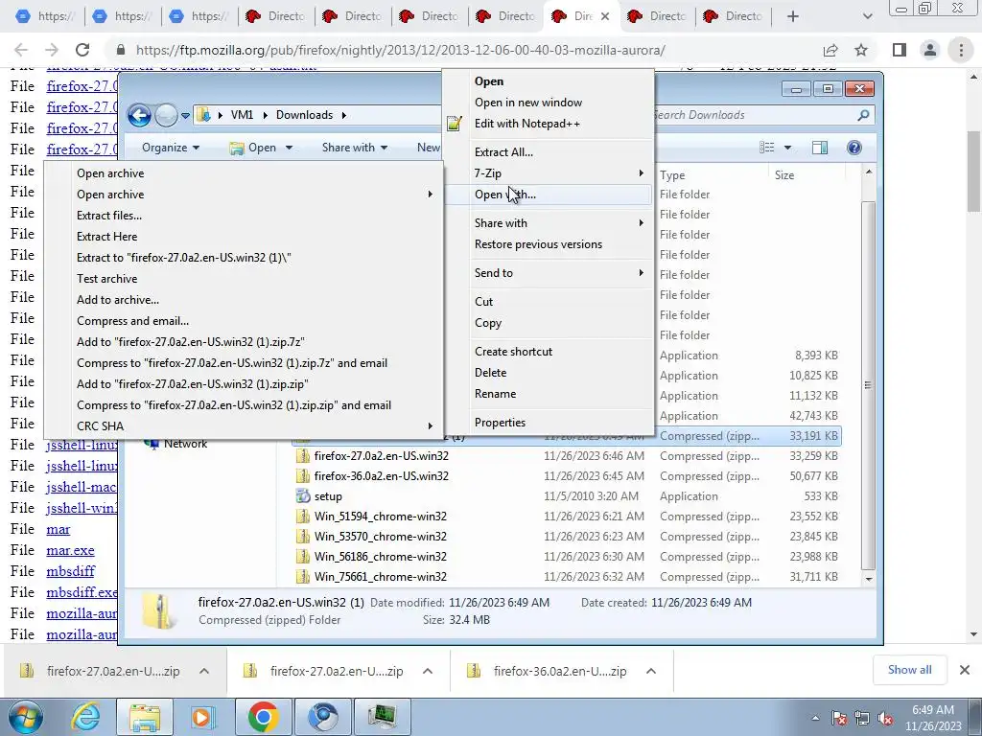Expand options for the second firefox-27.0a2 download

coord(428,671)
